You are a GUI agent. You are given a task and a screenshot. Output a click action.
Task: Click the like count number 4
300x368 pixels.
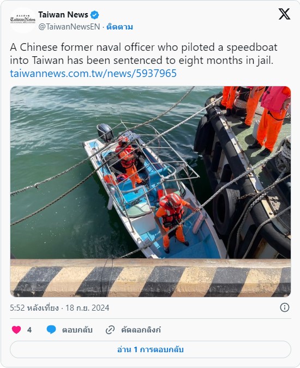(x=29, y=330)
